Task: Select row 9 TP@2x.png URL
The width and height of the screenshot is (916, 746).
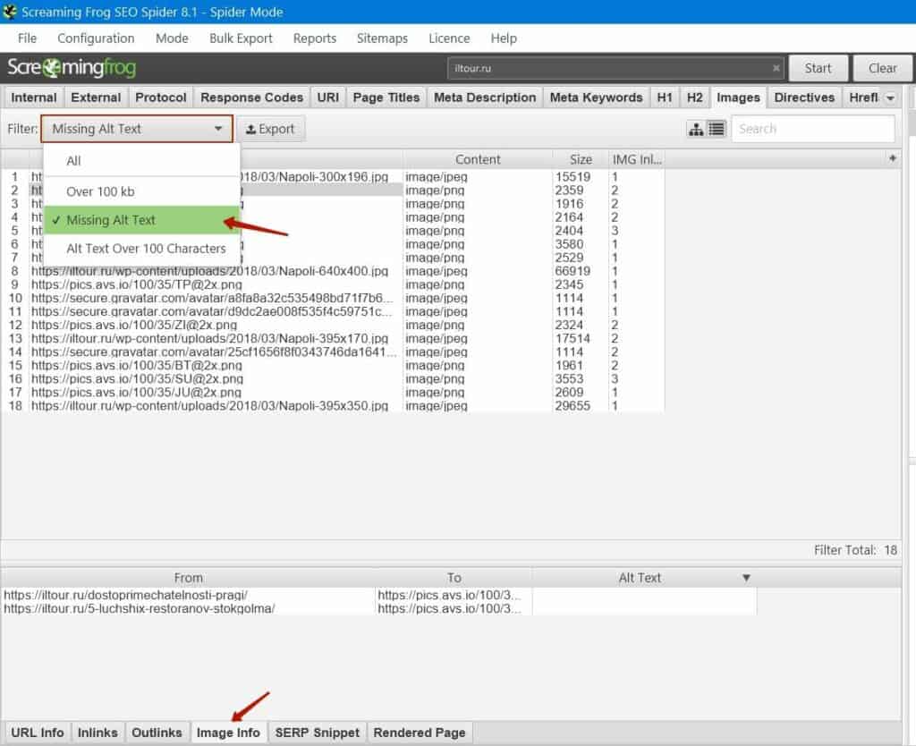Action: pos(137,284)
